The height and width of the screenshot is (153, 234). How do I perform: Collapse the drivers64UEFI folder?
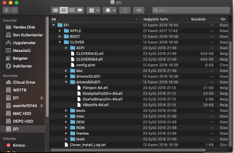(x=66, y=82)
